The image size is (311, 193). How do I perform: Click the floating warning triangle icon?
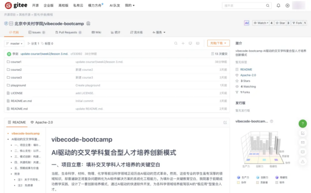pos(303,161)
